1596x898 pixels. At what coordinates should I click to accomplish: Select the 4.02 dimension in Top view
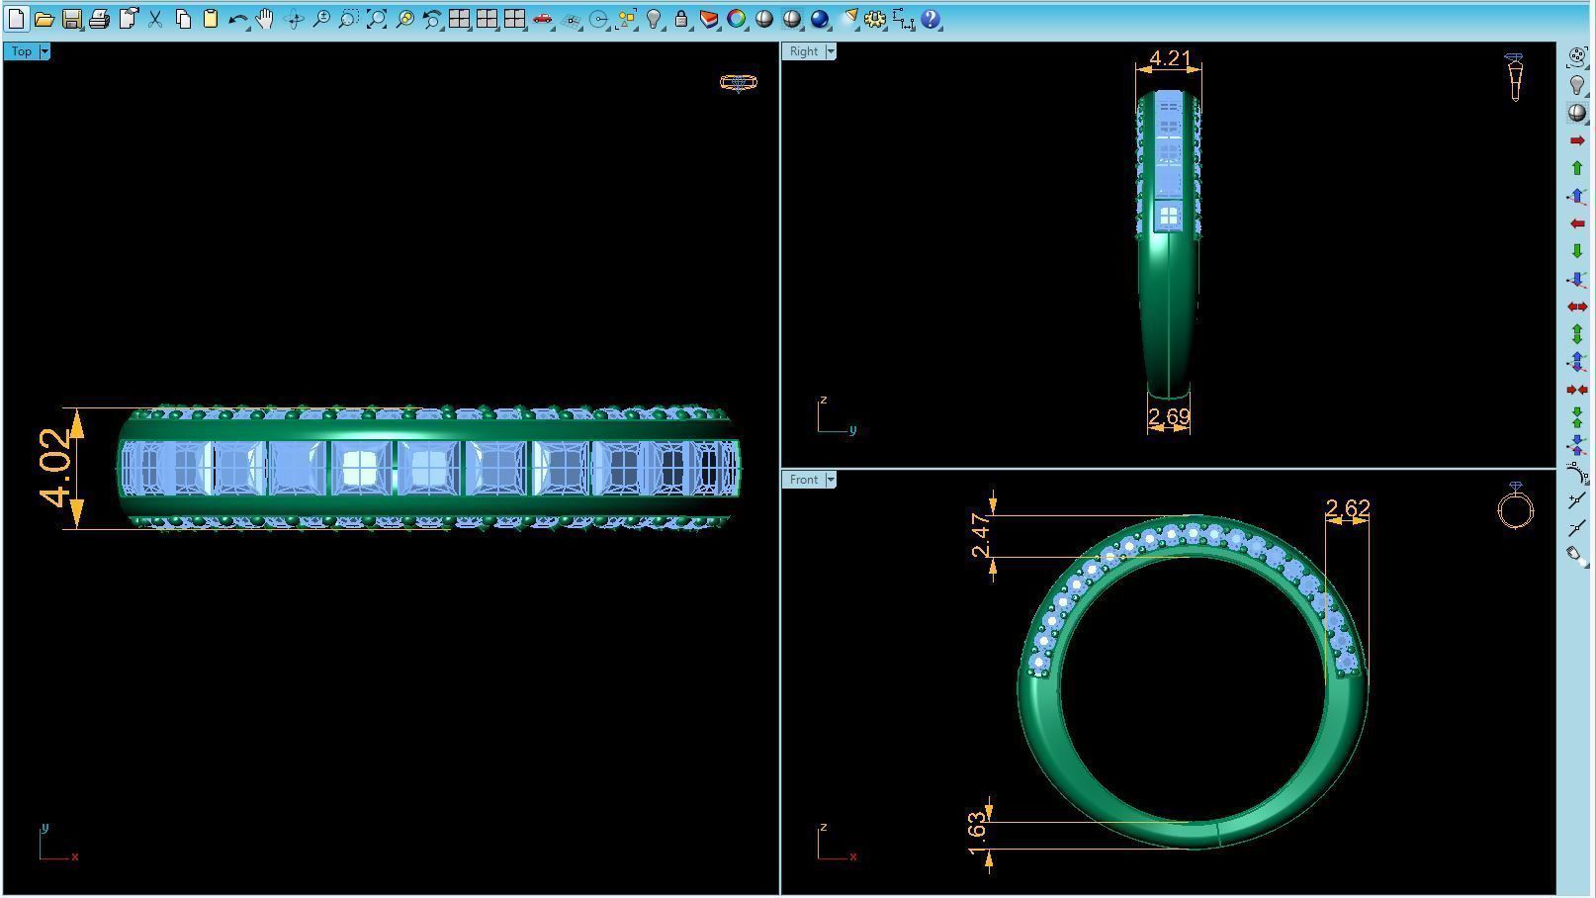click(57, 467)
